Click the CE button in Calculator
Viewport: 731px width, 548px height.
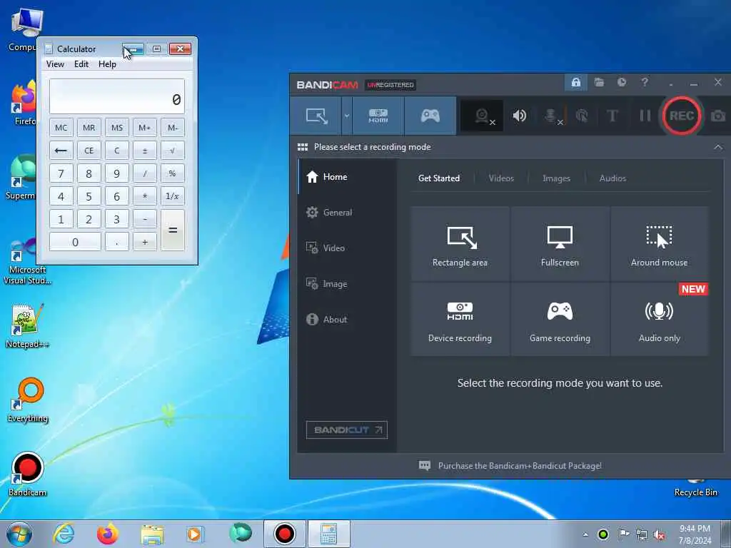89,151
